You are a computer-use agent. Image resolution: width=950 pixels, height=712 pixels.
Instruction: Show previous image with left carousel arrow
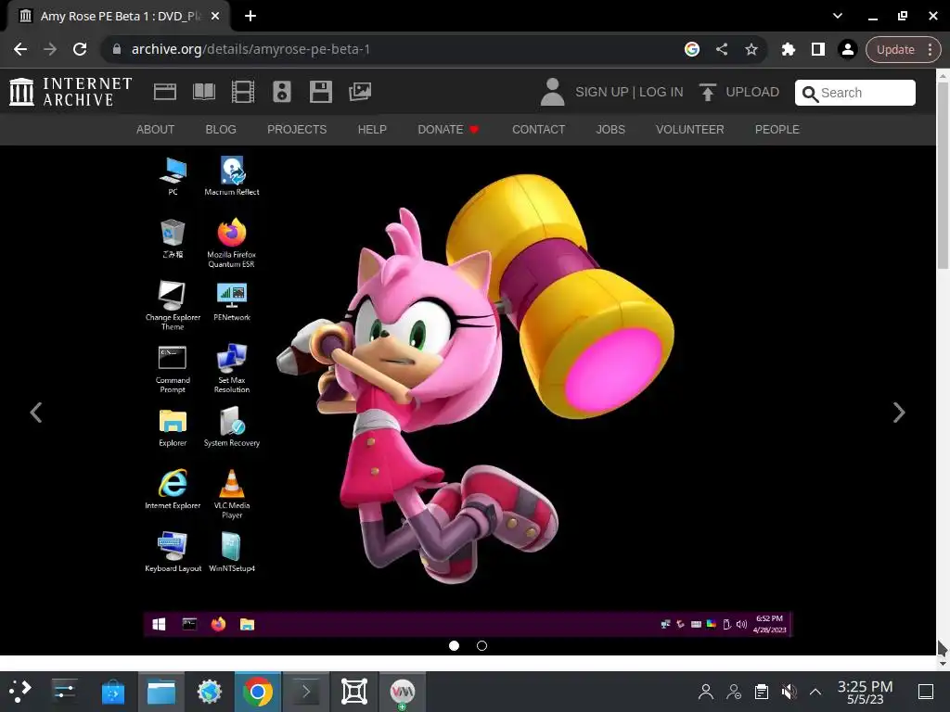36,413
